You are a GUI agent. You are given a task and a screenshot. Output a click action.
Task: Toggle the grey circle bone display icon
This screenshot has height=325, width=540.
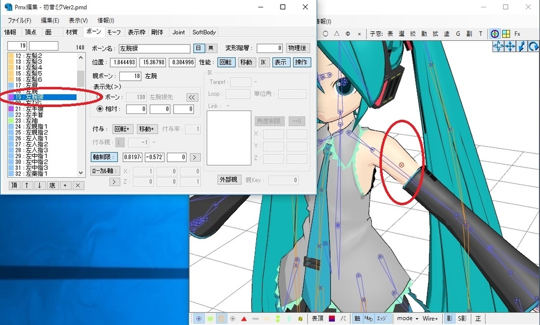pyautogui.click(x=233, y=319)
